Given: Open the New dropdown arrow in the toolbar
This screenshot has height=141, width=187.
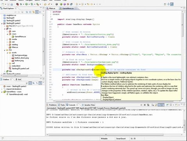Looking at the screenshot, I should (5, 4).
